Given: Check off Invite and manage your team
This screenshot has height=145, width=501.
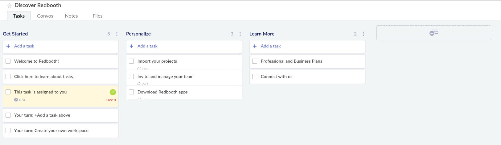Looking at the screenshot, I should coord(131,77).
